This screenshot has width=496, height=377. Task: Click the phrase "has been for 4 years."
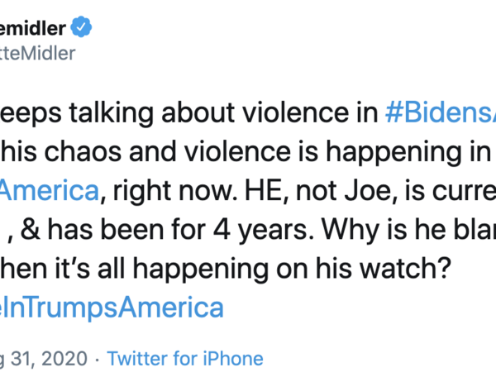156,230
